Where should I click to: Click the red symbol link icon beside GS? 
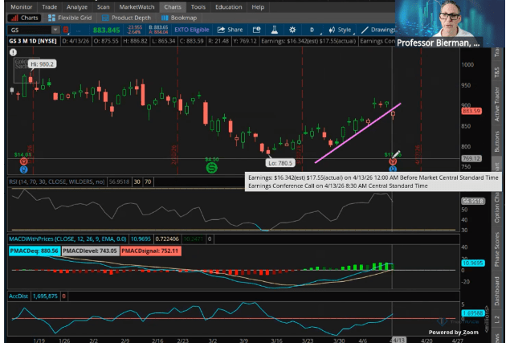tap(66, 30)
